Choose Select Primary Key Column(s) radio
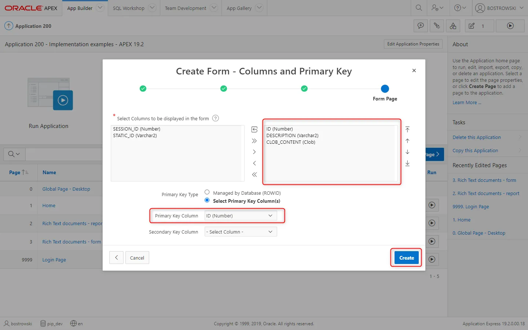The width and height of the screenshot is (528, 330). point(207,200)
